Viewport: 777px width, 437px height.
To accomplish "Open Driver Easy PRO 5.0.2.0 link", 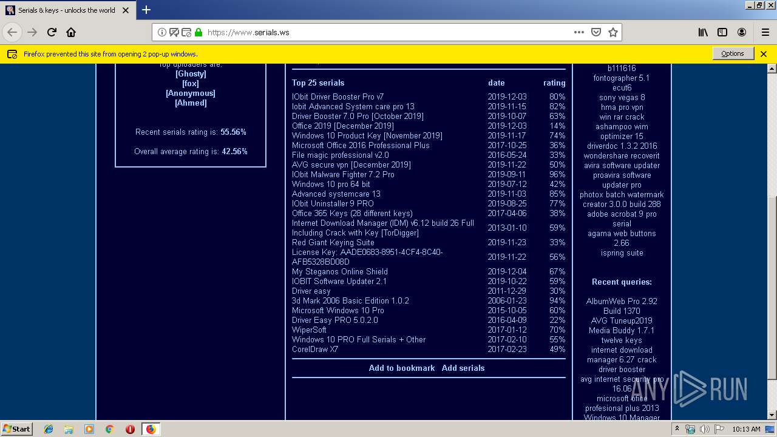I will click(x=335, y=320).
